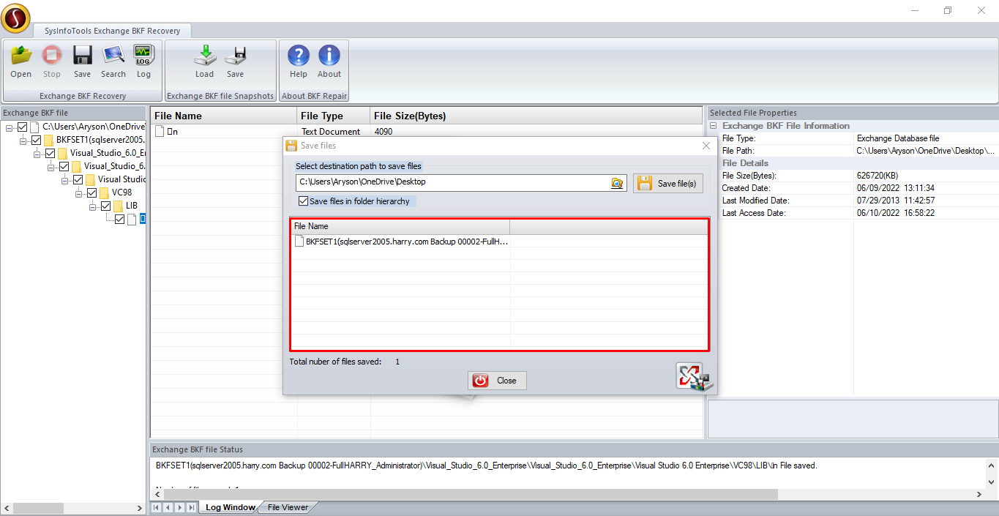Viewport: 999px width, 516px height.
Task: Click the Text Document cell
Action: [331, 132]
